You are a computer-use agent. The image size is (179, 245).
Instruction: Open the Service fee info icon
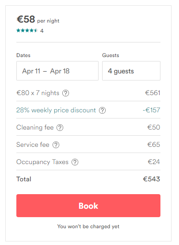click(x=56, y=145)
